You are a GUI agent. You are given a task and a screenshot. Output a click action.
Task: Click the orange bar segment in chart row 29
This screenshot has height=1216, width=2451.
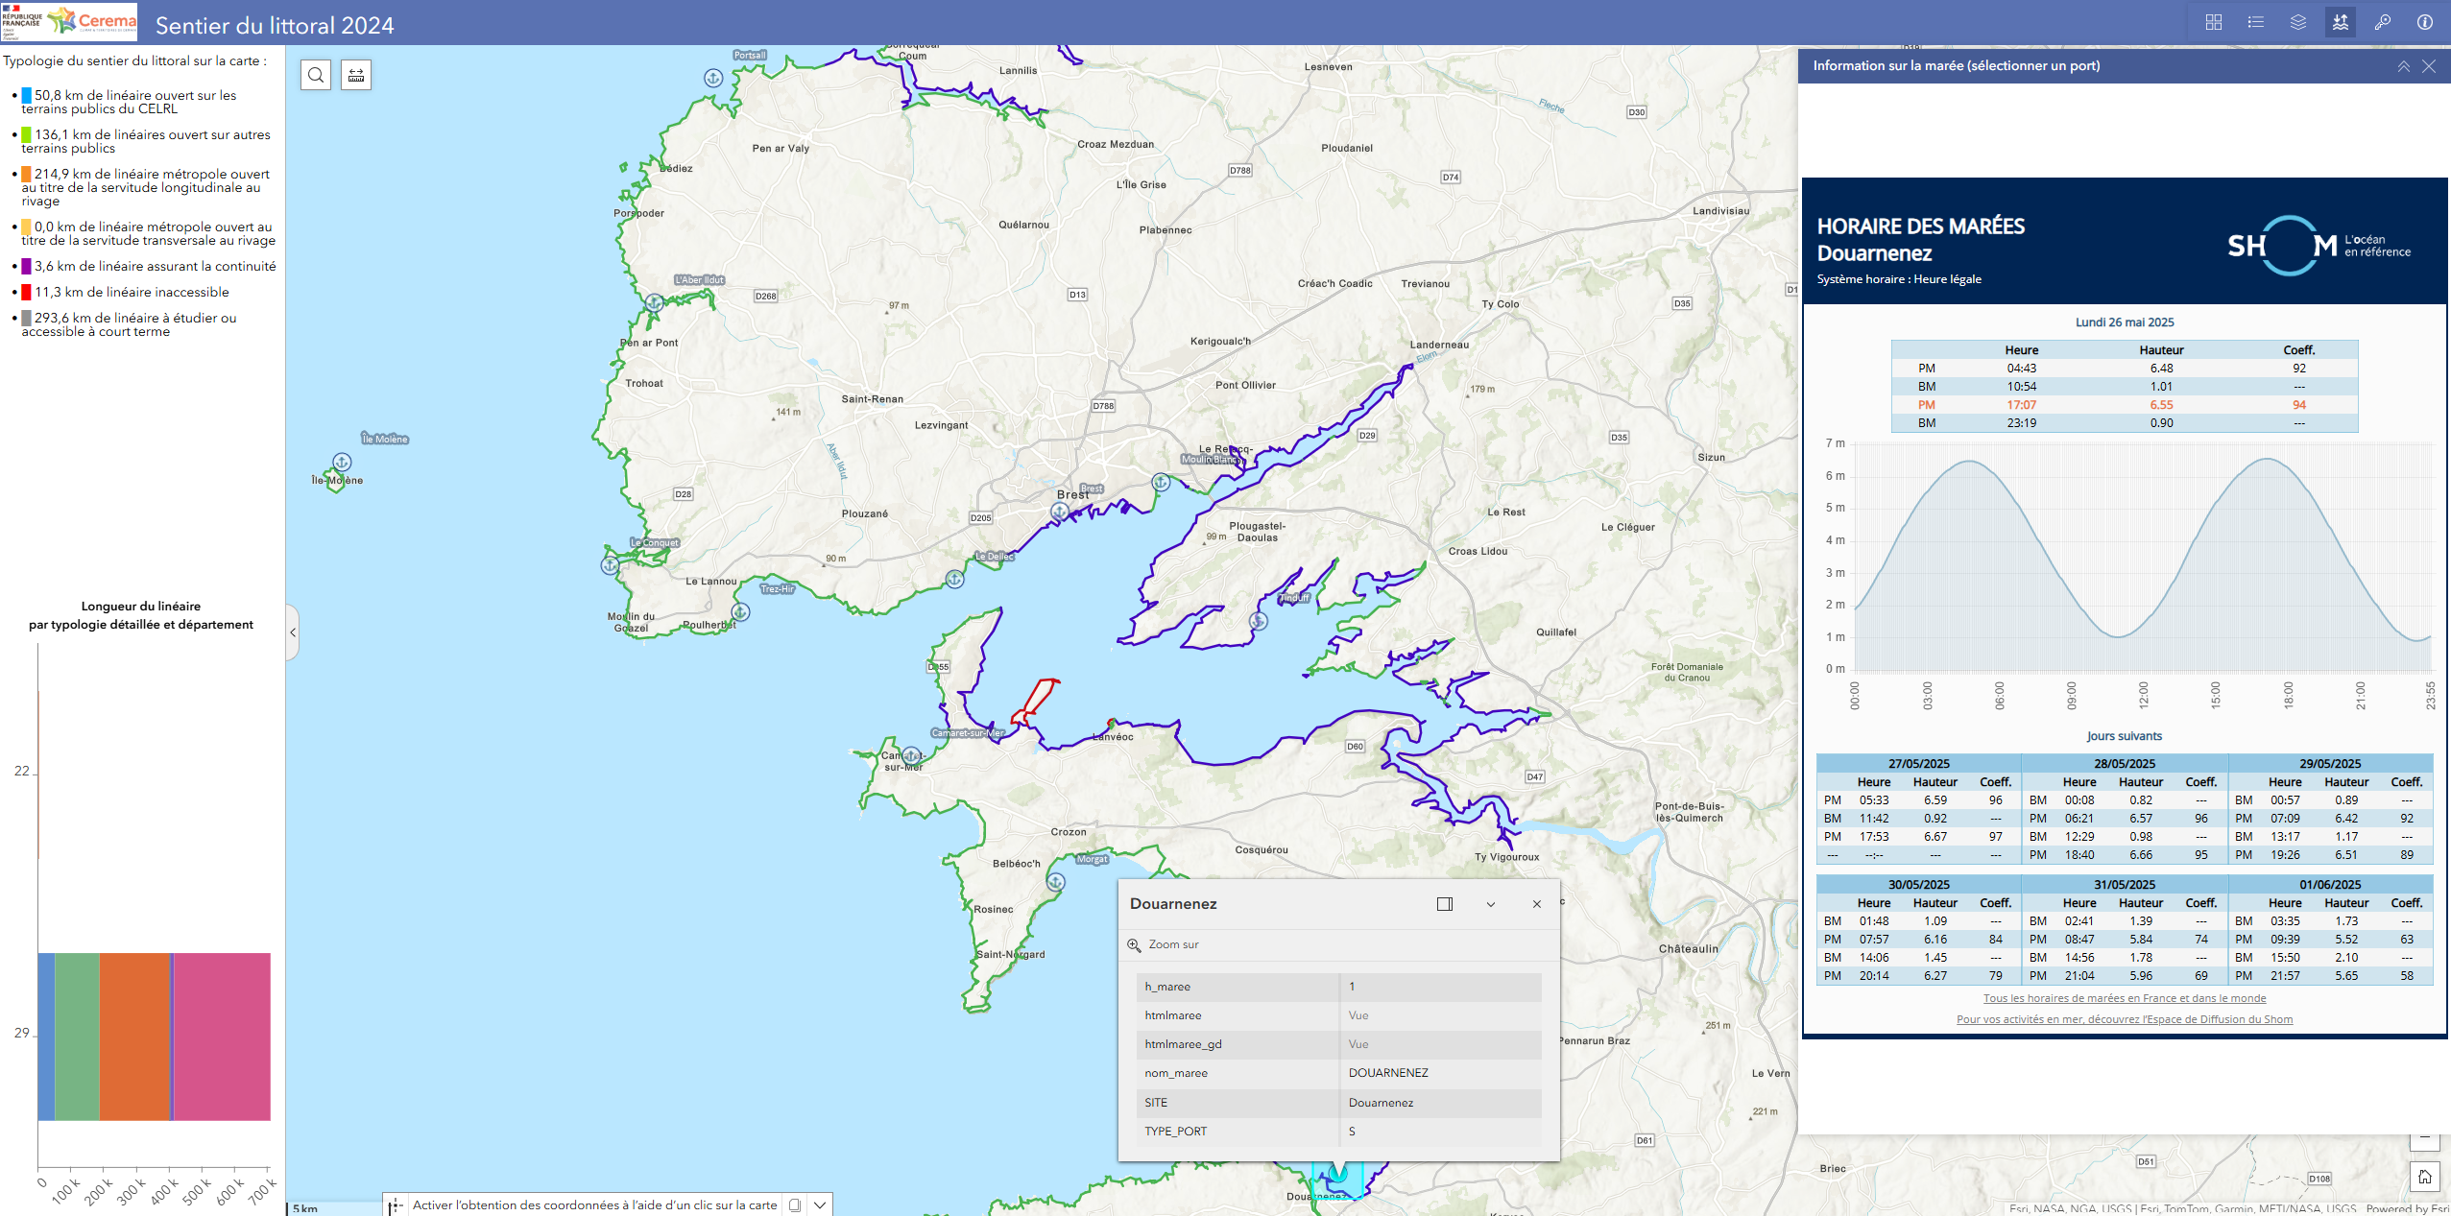pos(134,1037)
